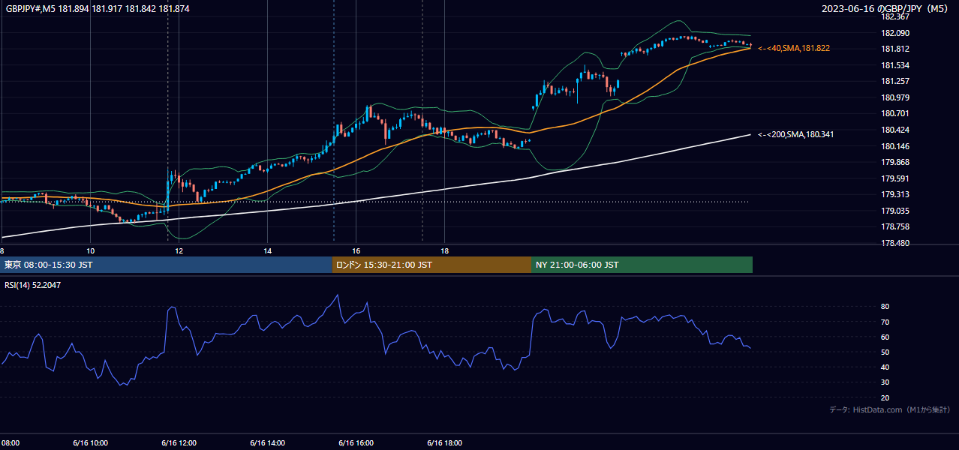Click the HistData.com data source credit

pyautogui.click(x=890, y=409)
